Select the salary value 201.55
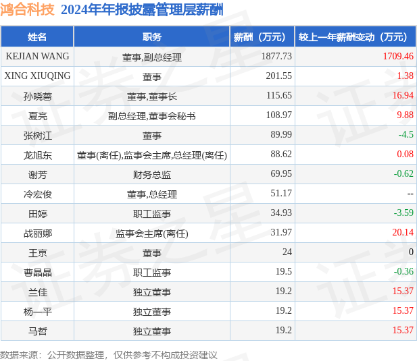 point(278,76)
